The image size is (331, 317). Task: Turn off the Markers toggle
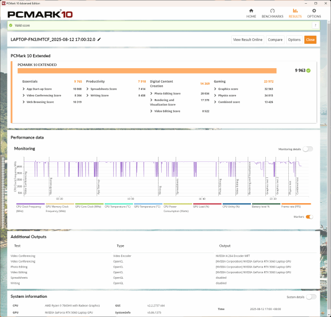coord(309,217)
